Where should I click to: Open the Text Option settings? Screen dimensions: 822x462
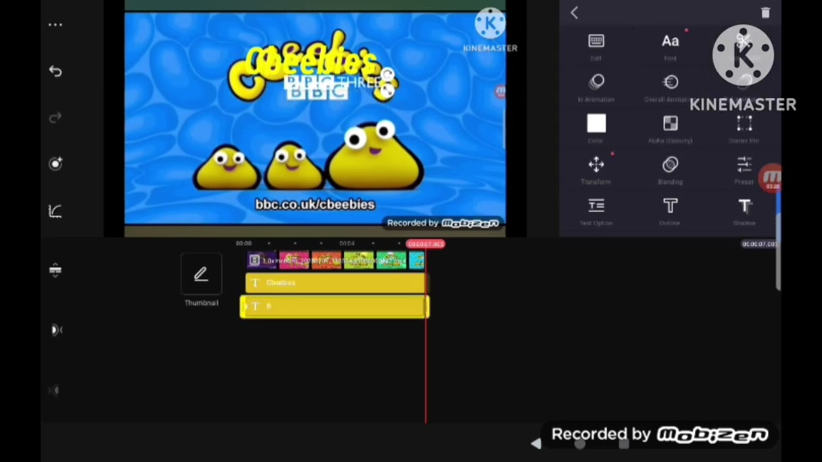pos(596,212)
